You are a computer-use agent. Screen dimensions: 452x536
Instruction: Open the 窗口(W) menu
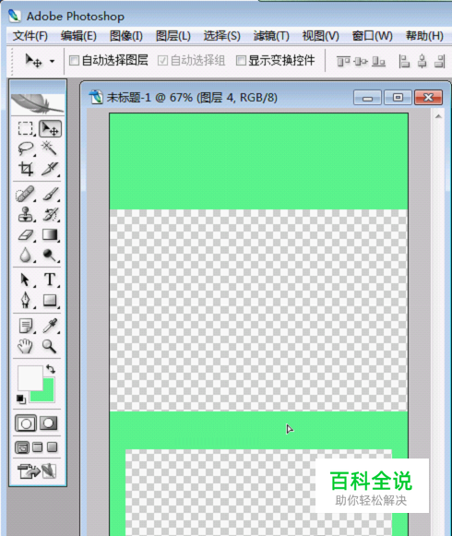point(373,36)
